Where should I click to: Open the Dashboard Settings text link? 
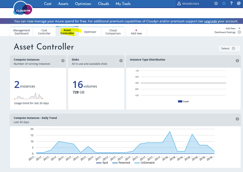tap(225, 32)
